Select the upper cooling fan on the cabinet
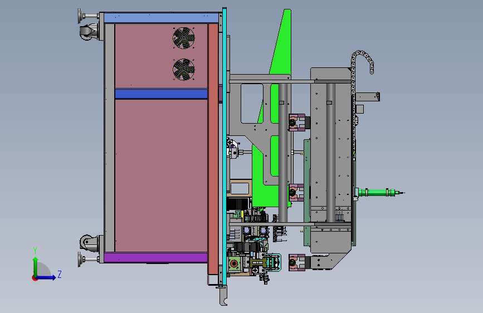The height and width of the screenshot is (313, 483). pyautogui.click(x=184, y=38)
